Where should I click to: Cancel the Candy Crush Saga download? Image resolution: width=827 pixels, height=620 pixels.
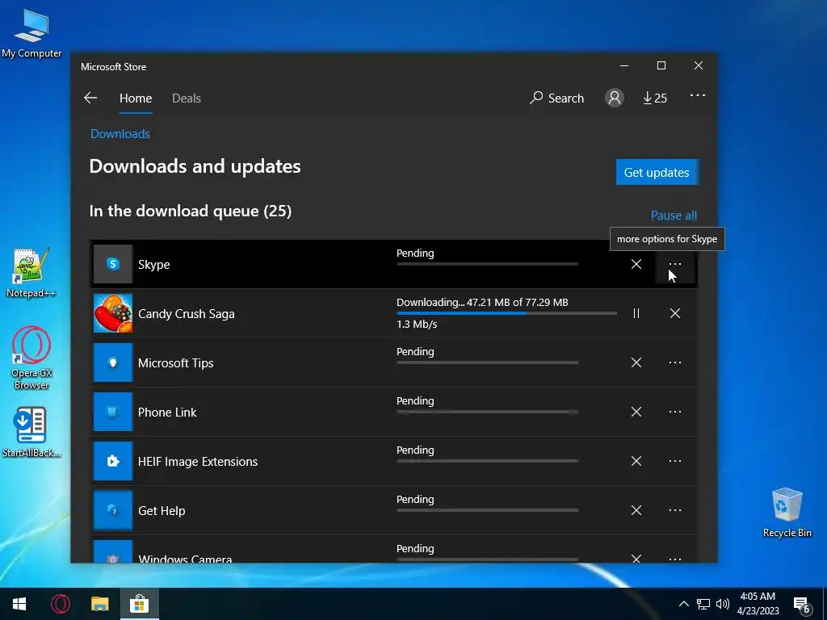point(675,313)
